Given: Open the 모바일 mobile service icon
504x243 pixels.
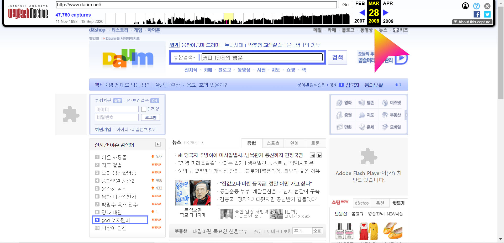Looking at the screenshot, I should point(391,127).
